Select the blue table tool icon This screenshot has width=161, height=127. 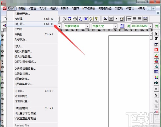[x=156, y=71]
